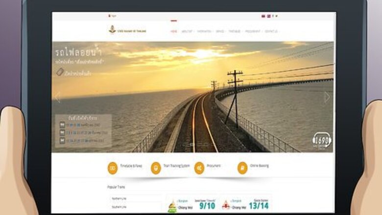382x215 pixels.
Task: Click the 1690 call center icon
Action: coord(322,140)
